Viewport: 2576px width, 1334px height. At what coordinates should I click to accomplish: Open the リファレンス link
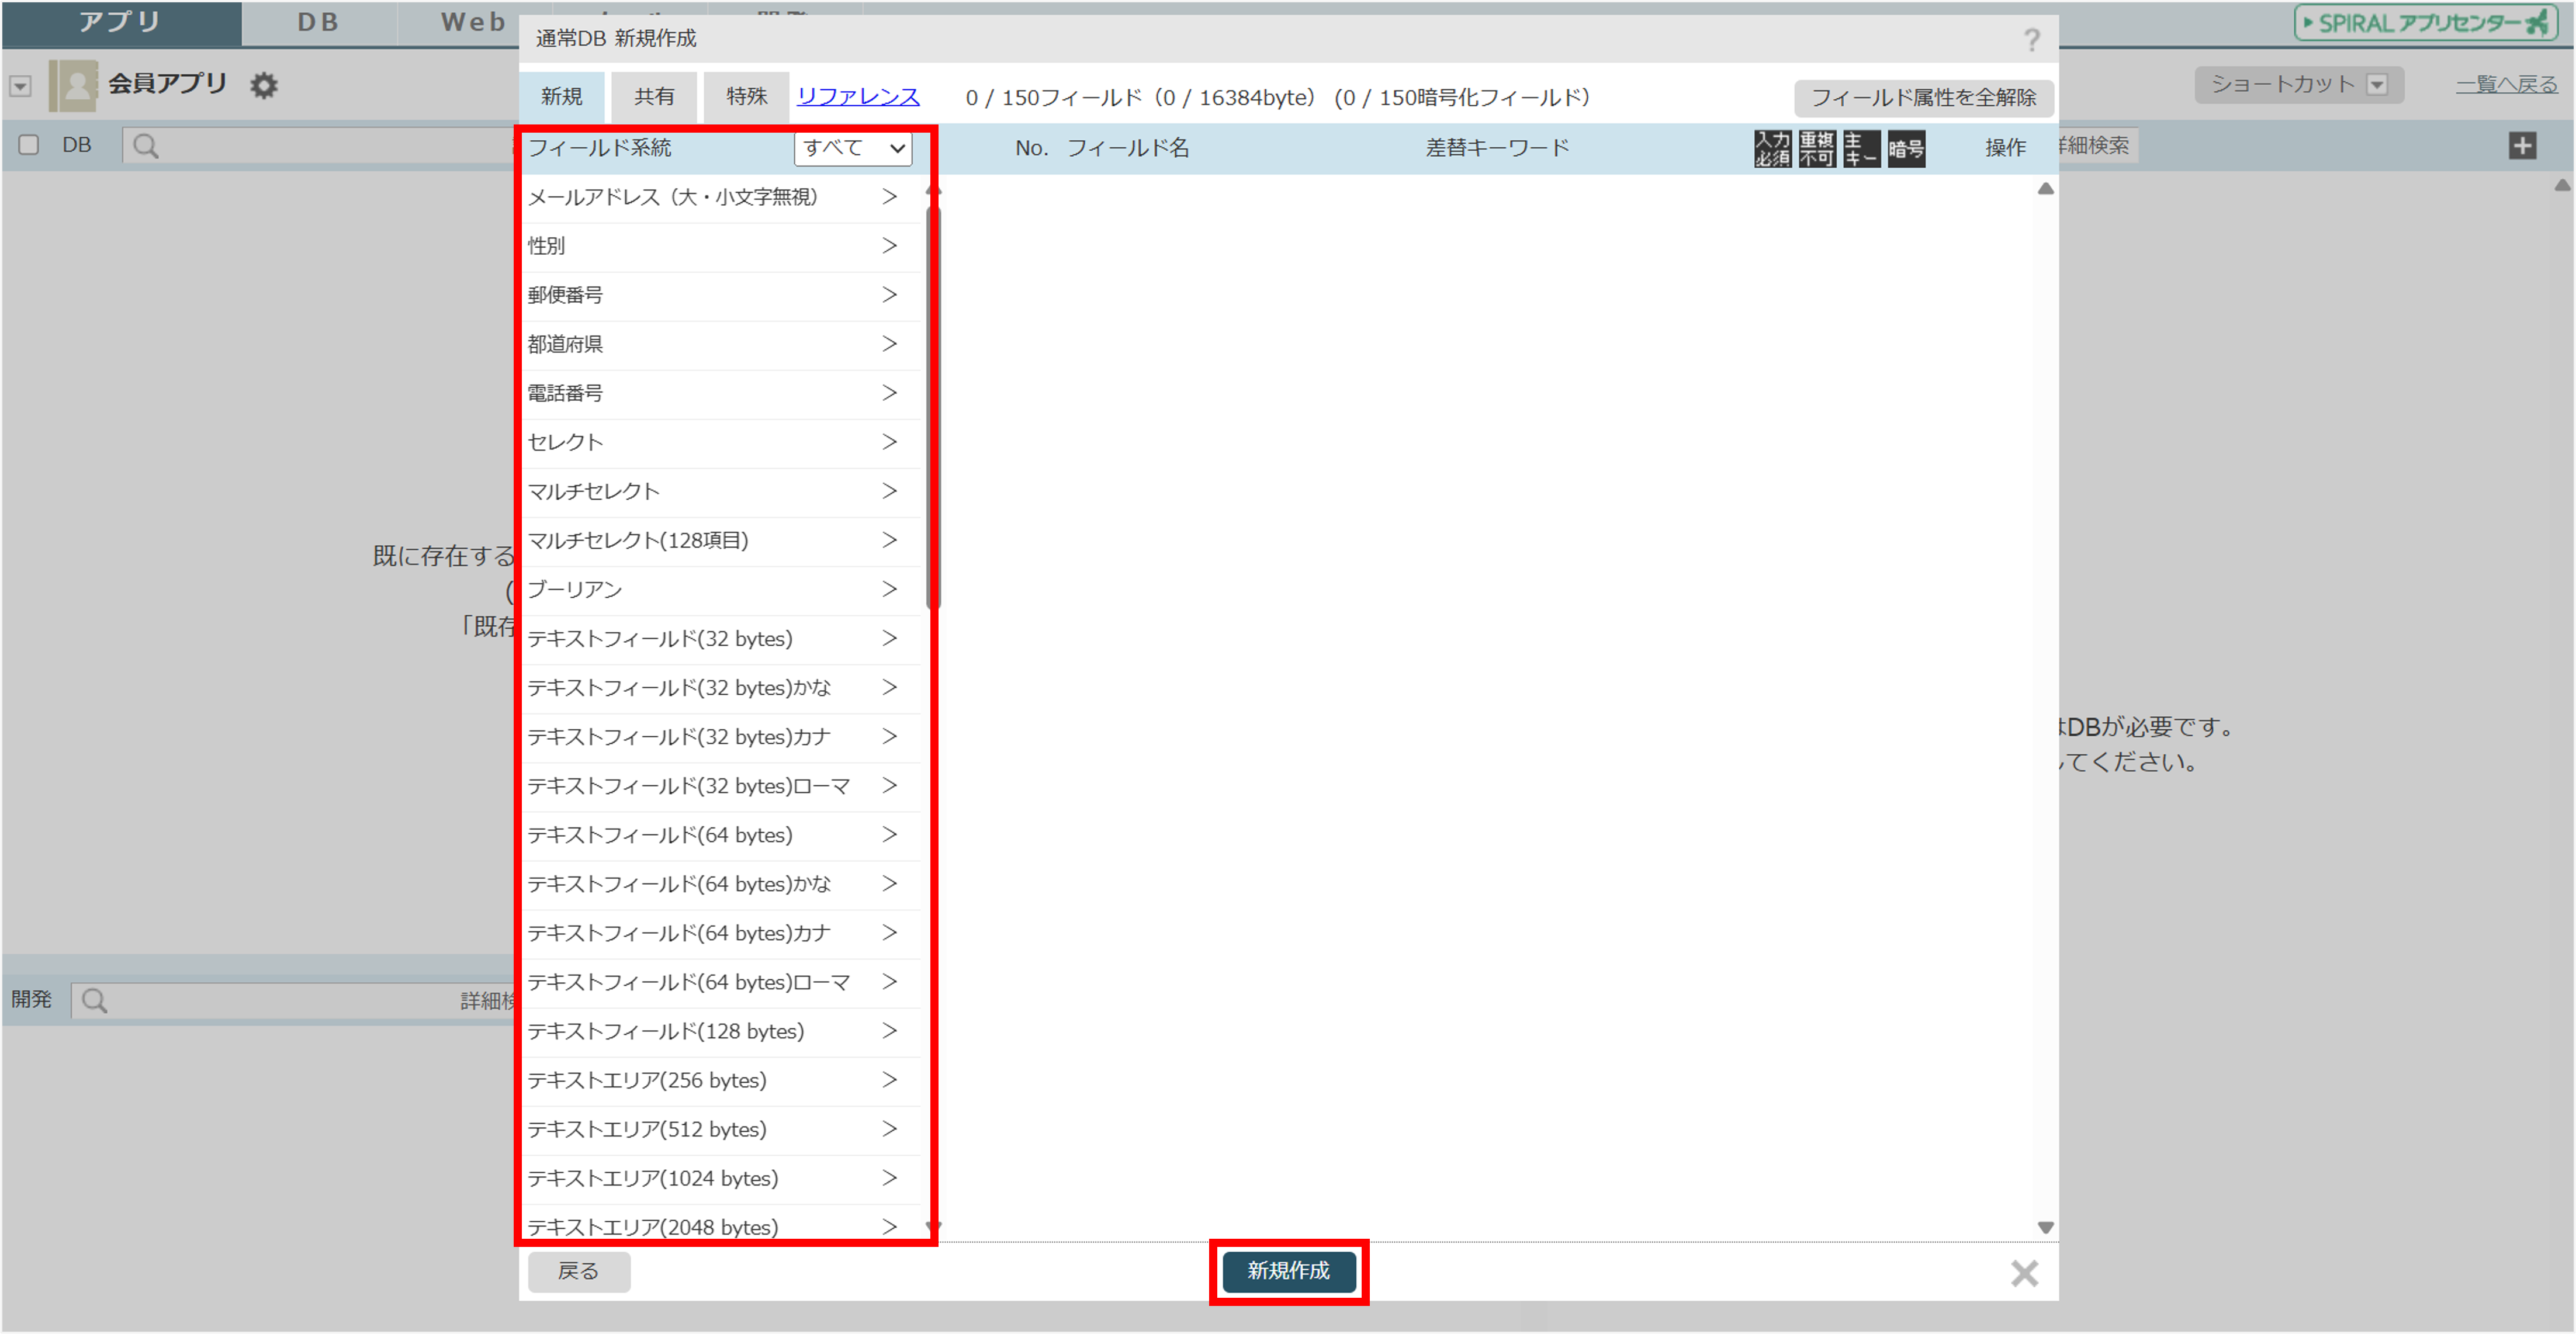(857, 96)
